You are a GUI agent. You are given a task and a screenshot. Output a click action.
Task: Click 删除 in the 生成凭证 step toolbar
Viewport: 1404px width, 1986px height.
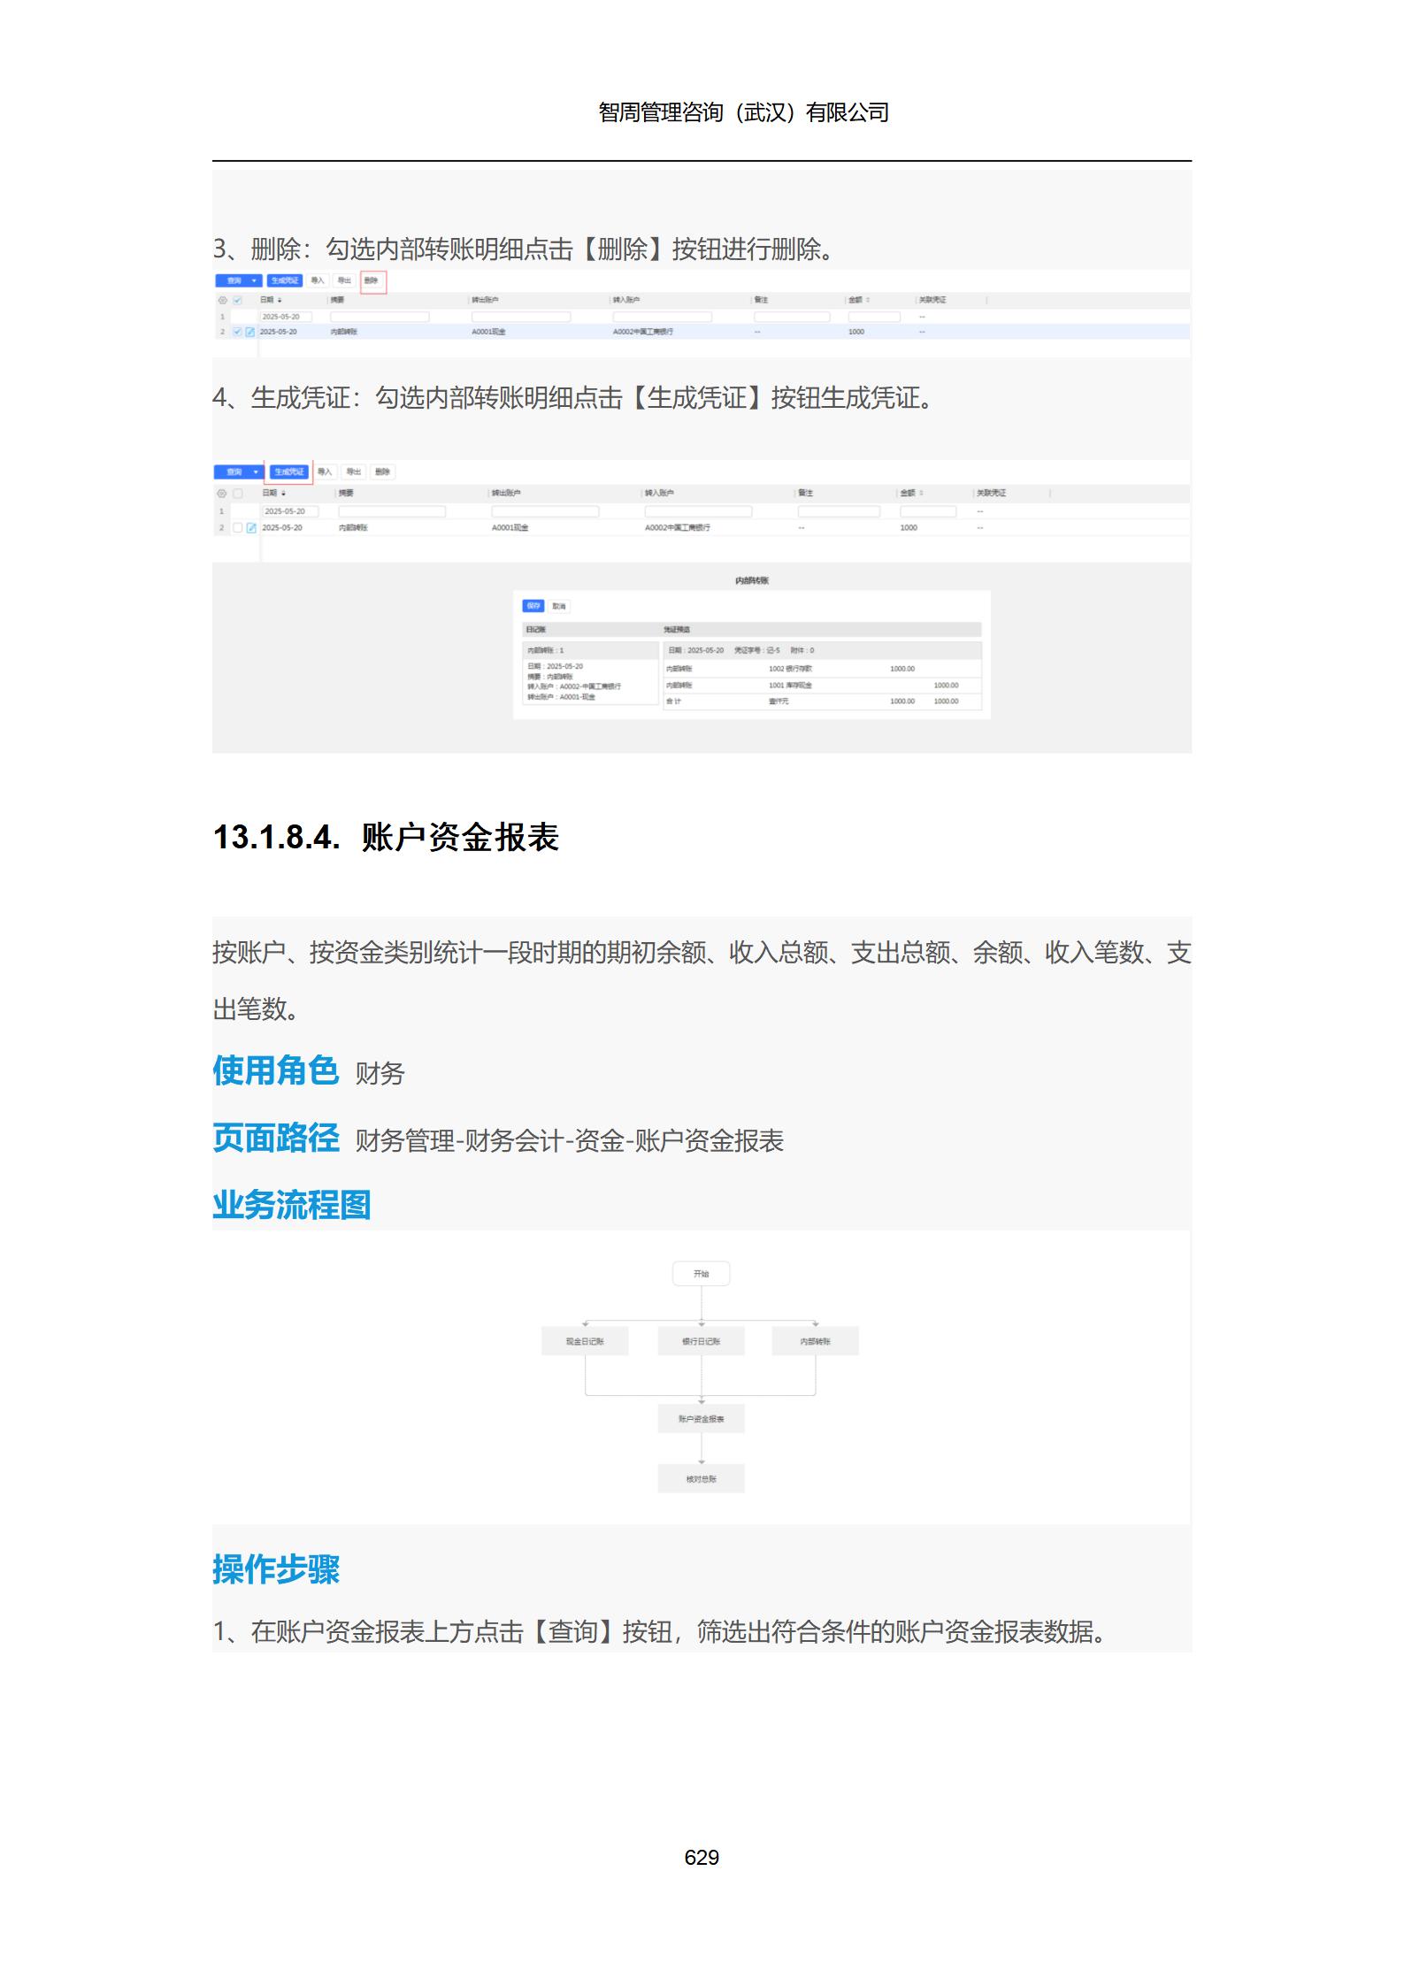[x=382, y=472]
